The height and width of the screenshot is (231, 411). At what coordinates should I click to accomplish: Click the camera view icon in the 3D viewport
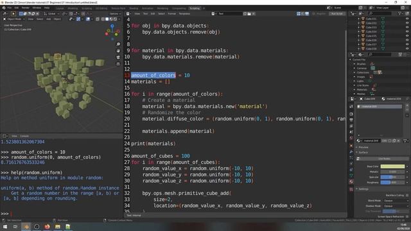click(x=118, y=57)
